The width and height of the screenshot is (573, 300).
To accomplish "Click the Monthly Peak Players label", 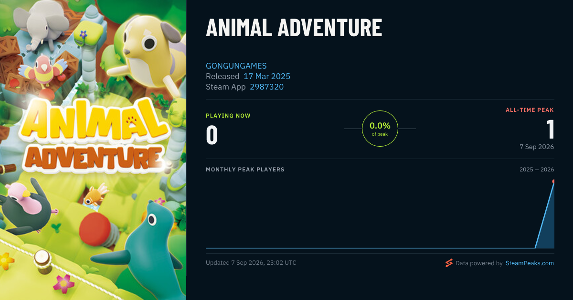I will (x=245, y=170).
